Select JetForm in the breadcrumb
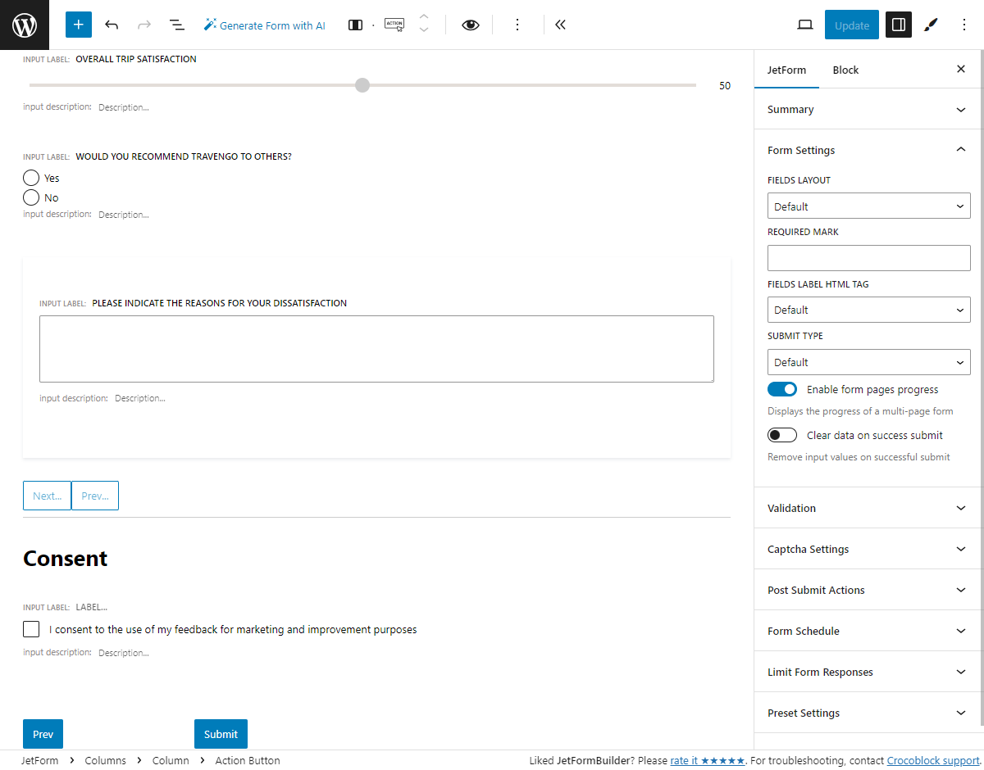Screen dimensions: 984x770 [x=39, y=760]
